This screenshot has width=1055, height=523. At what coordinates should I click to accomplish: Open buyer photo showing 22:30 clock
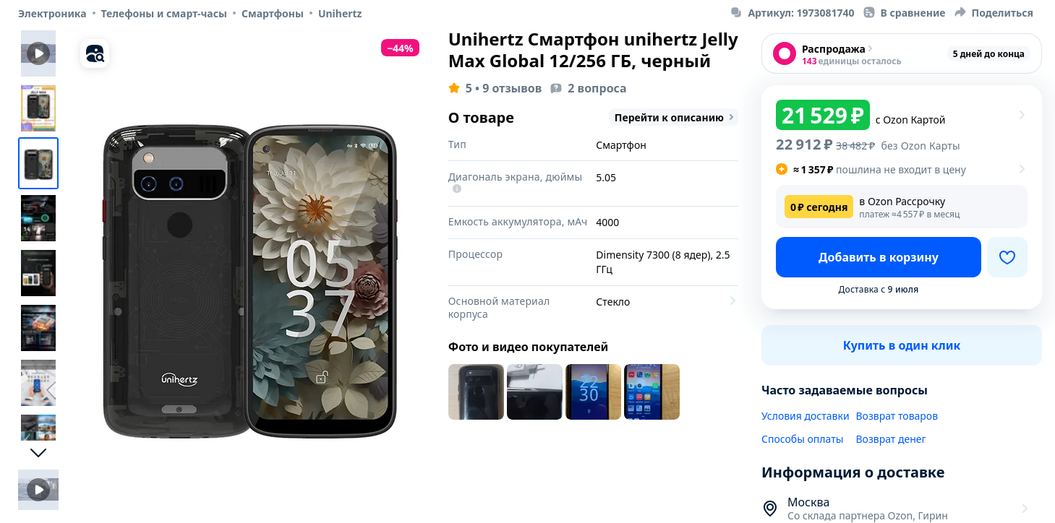pos(593,392)
